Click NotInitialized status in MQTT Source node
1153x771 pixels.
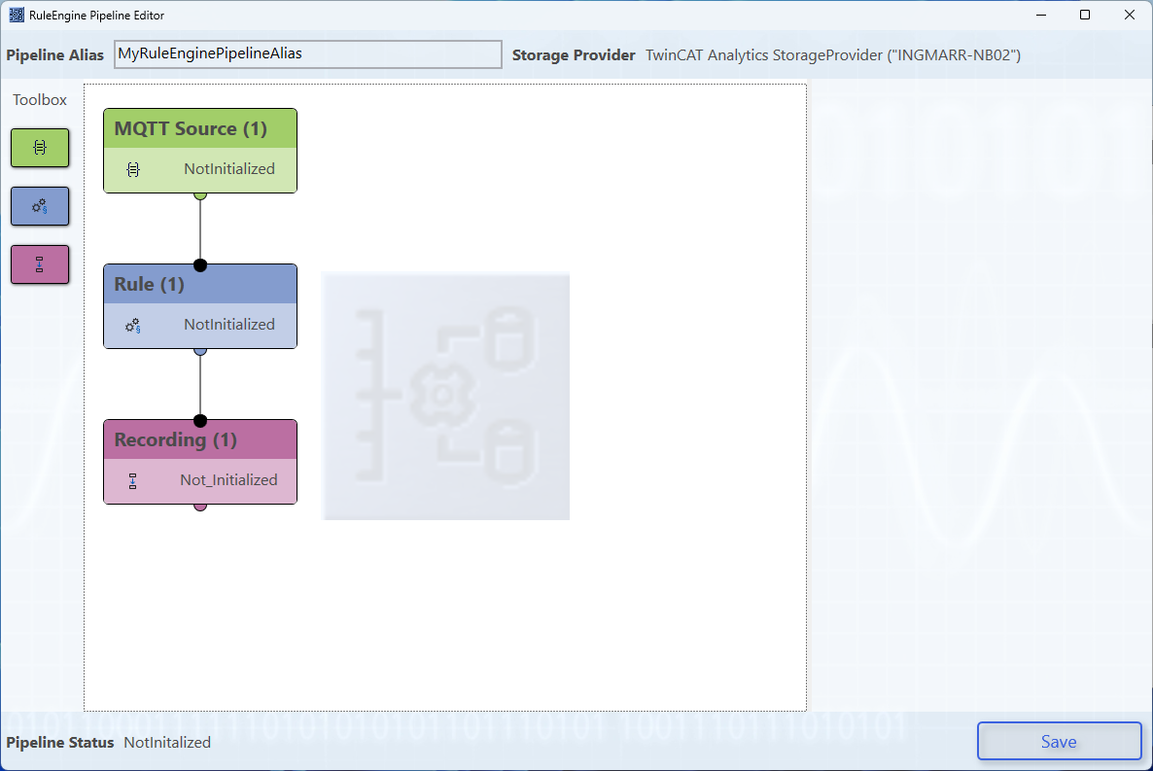[x=229, y=169]
